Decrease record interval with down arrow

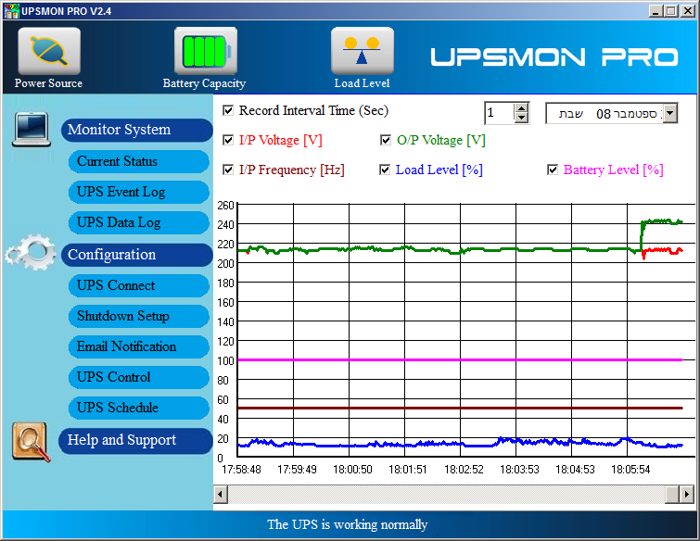coord(521,119)
